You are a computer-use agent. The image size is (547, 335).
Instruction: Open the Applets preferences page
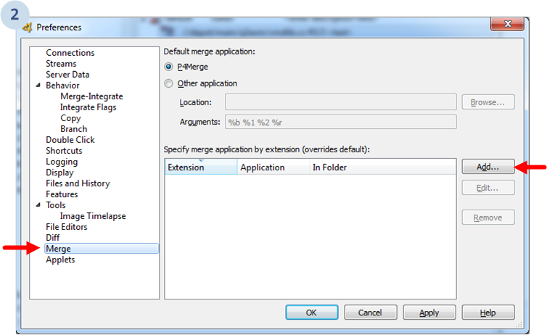pos(60,260)
